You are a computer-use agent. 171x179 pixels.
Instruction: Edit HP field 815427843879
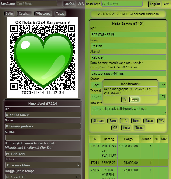click(x=43, y=115)
